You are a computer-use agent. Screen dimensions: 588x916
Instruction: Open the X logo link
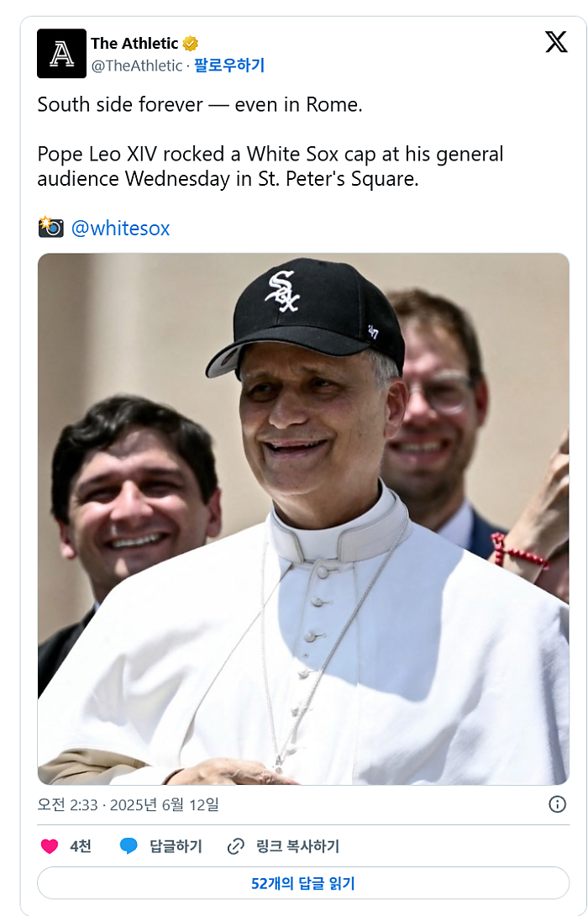[x=556, y=42]
